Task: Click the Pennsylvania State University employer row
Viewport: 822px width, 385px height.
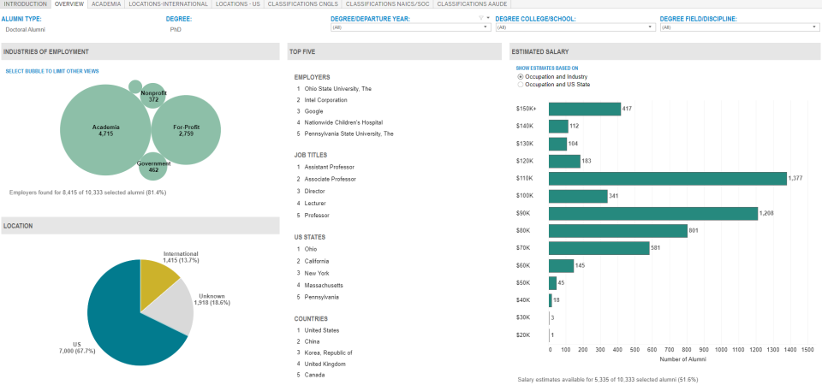Action: [x=348, y=133]
